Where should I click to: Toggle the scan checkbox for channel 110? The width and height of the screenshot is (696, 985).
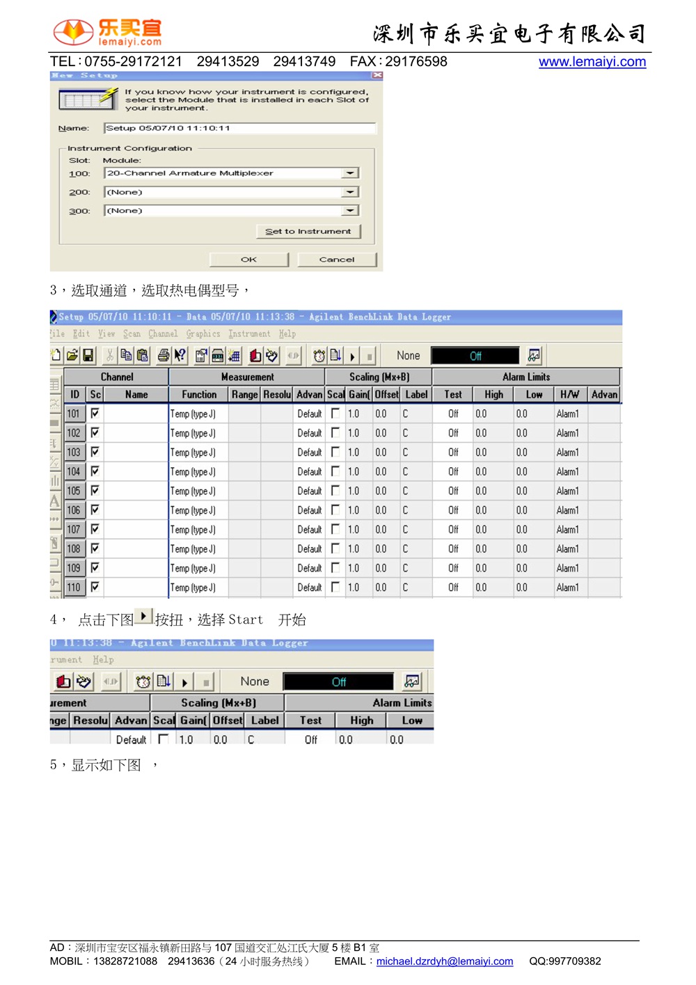(95, 587)
